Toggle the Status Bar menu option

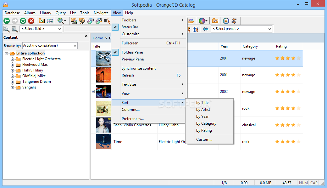point(149,27)
